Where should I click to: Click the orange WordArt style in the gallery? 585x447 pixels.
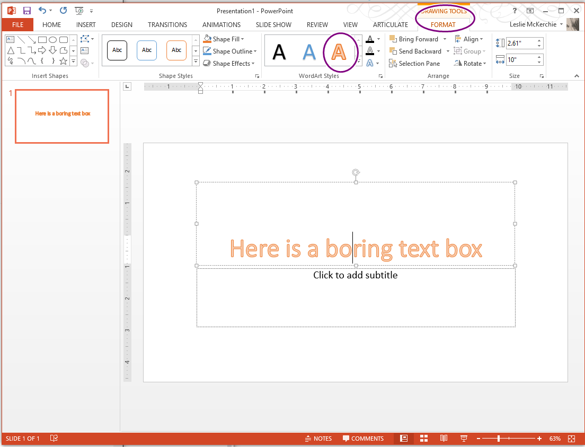(340, 50)
